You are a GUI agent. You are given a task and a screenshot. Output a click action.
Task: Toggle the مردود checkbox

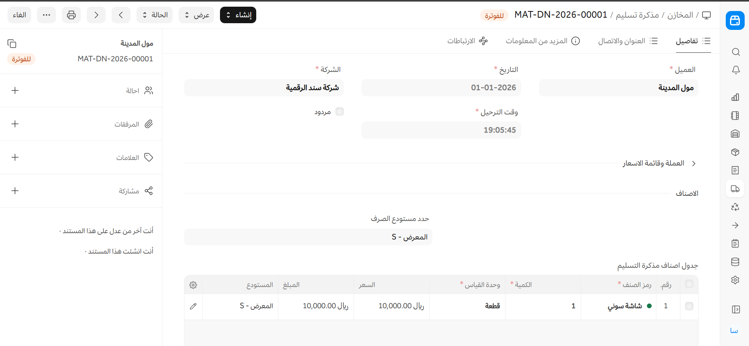coord(339,112)
